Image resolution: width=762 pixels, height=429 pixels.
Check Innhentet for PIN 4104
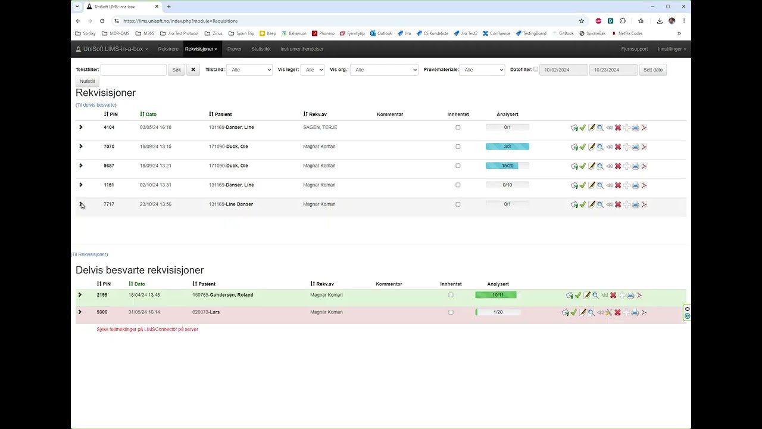tap(458, 128)
